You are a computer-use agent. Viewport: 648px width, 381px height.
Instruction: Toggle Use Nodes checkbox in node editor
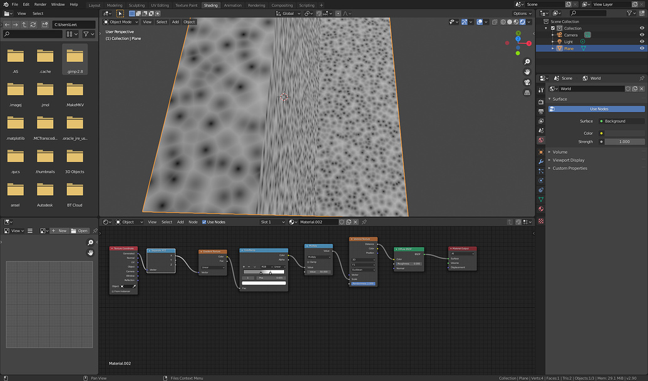(x=204, y=222)
